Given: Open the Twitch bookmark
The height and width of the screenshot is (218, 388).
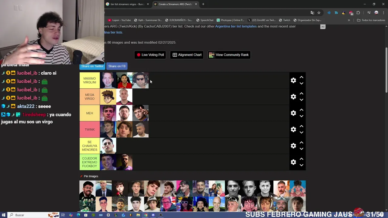Looking at the screenshot, I should (284, 20).
